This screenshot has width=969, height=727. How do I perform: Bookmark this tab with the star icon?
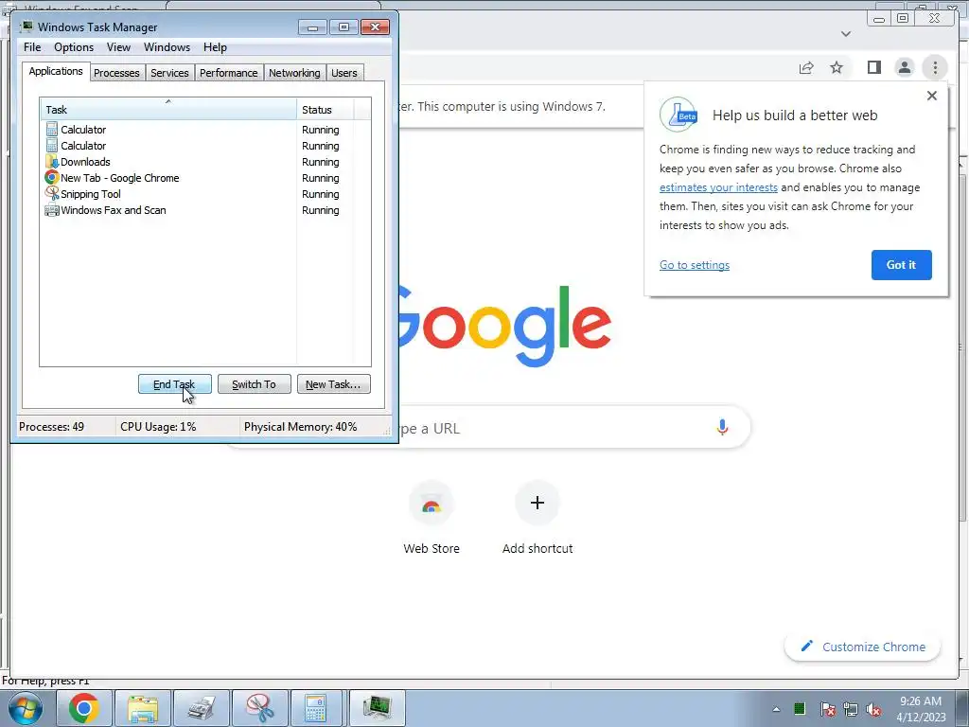click(837, 67)
